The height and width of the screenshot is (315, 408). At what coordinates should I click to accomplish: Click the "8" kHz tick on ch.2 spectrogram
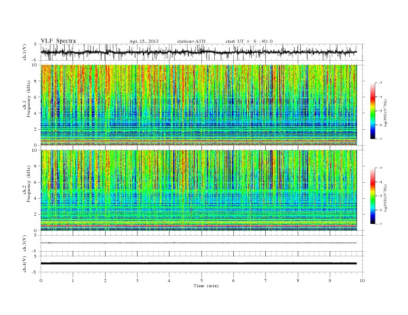36,166
